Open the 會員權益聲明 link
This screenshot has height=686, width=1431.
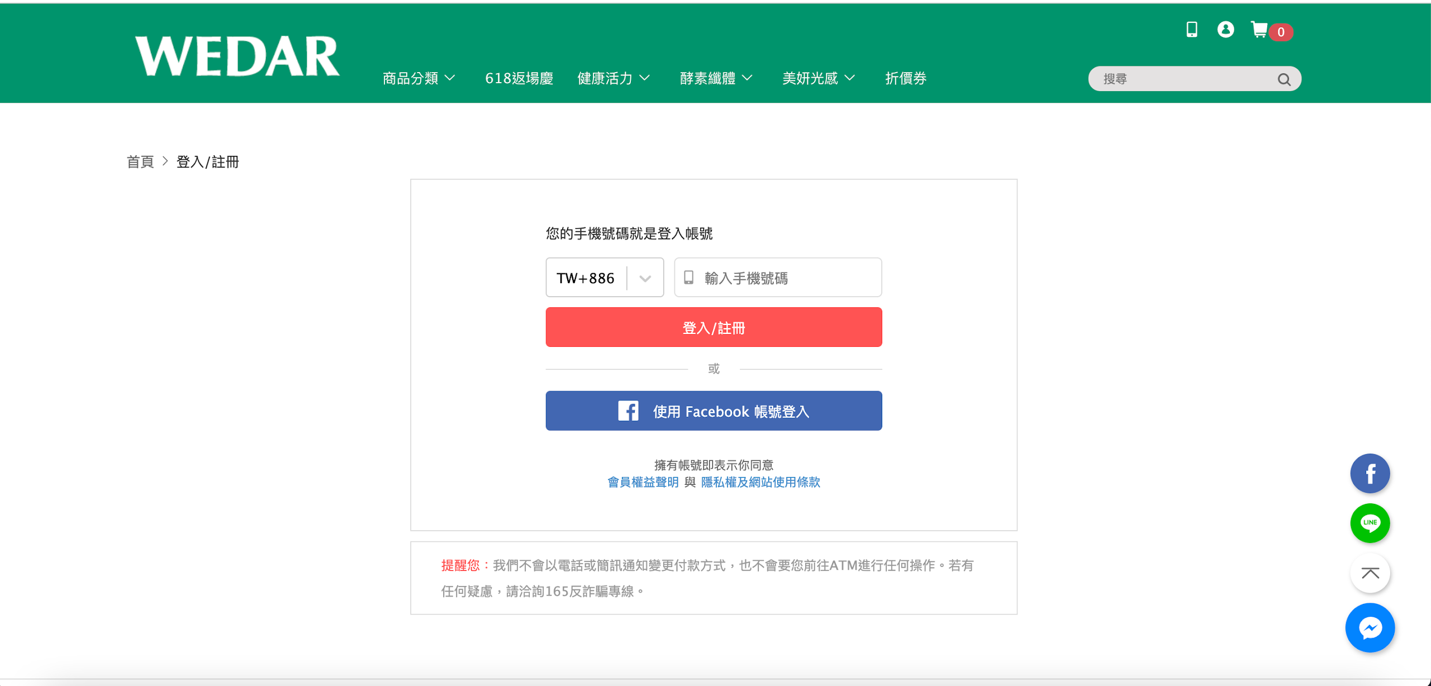click(643, 482)
